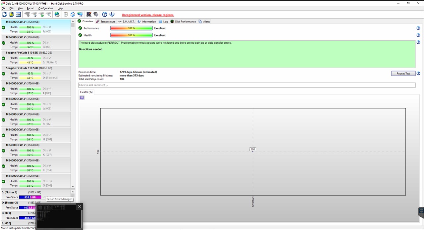Click the '1249 days, 6 hours (estimated)' value

point(138,72)
